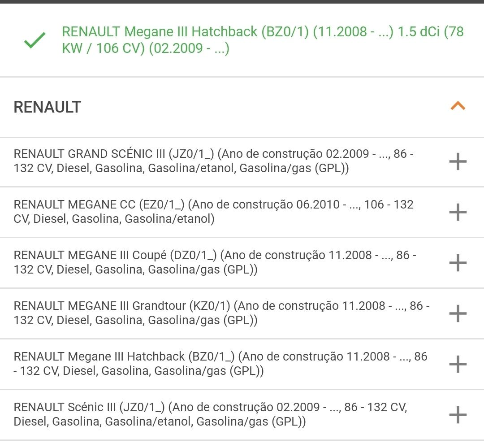
Task: Select RENAULT Scénic III (JZ0/1_) row text
Action: 210,414
